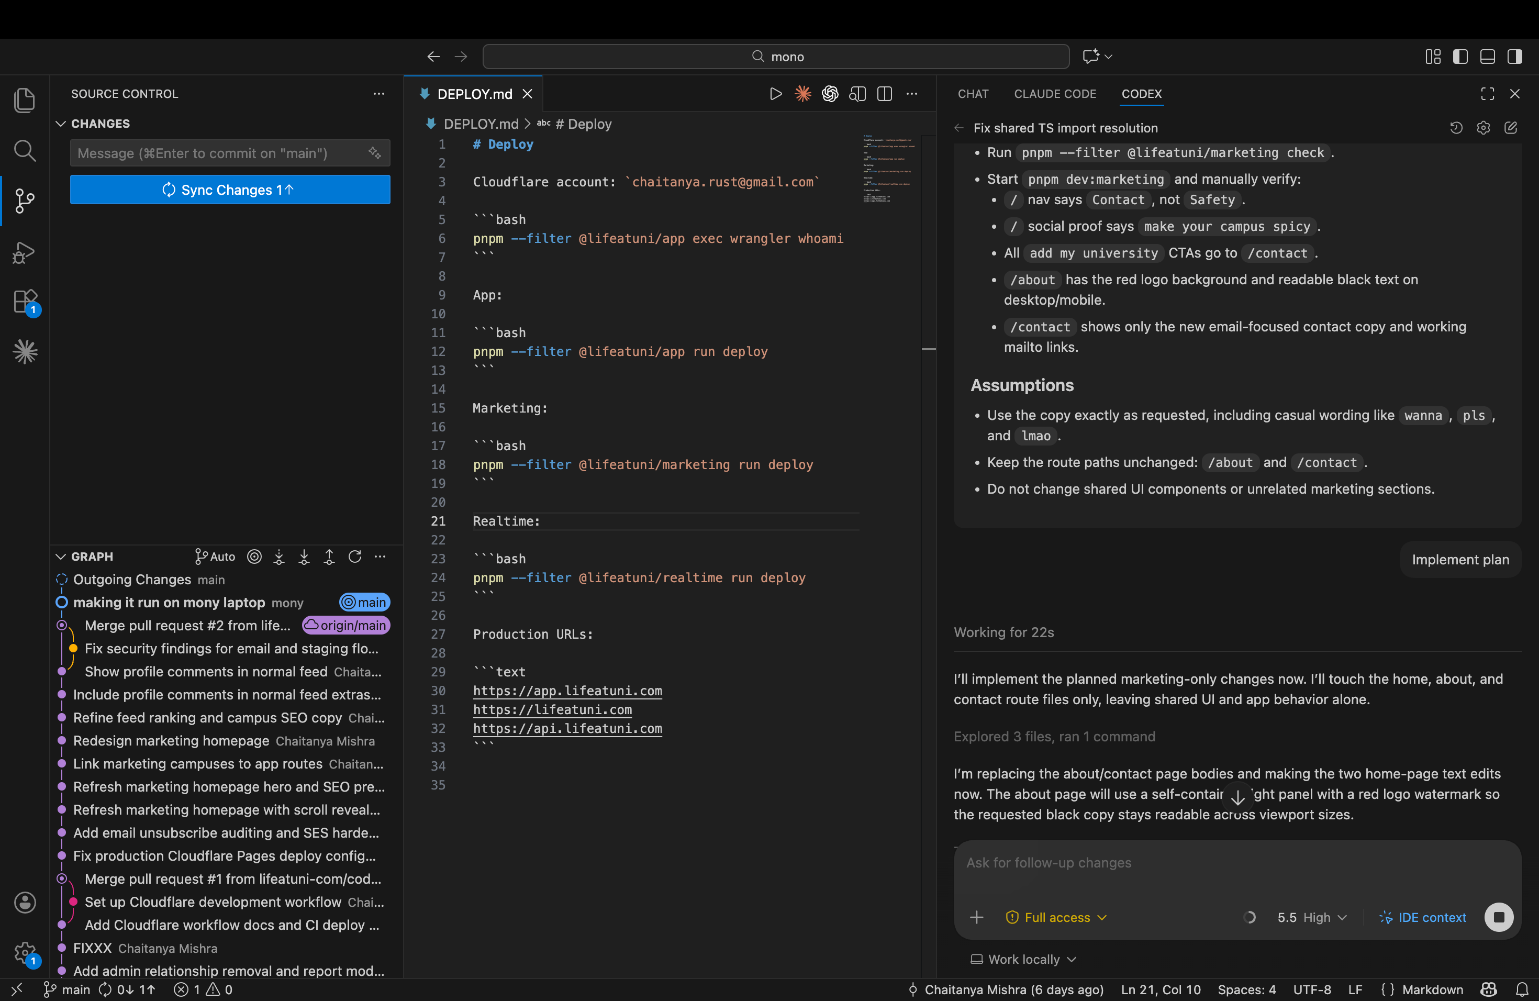Open the Work locally dropdown
The width and height of the screenshot is (1539, 1001).
pyautogui.click(x=1023, y=960)
